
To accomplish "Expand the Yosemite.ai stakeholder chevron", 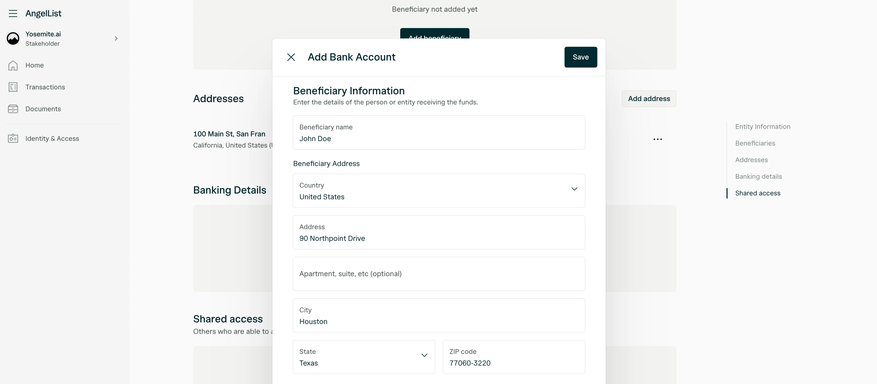I will click(116, 38).
